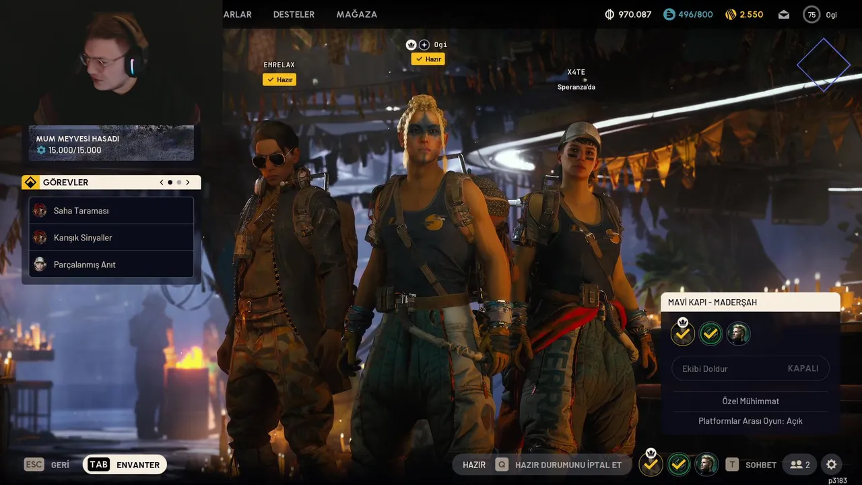Click the leader avatar in Mavi Kapı panel
This screenshot has height=485, width=862.
683,333
